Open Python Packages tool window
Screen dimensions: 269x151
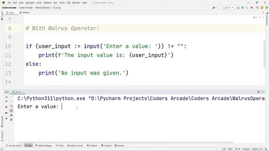point(44,146)
